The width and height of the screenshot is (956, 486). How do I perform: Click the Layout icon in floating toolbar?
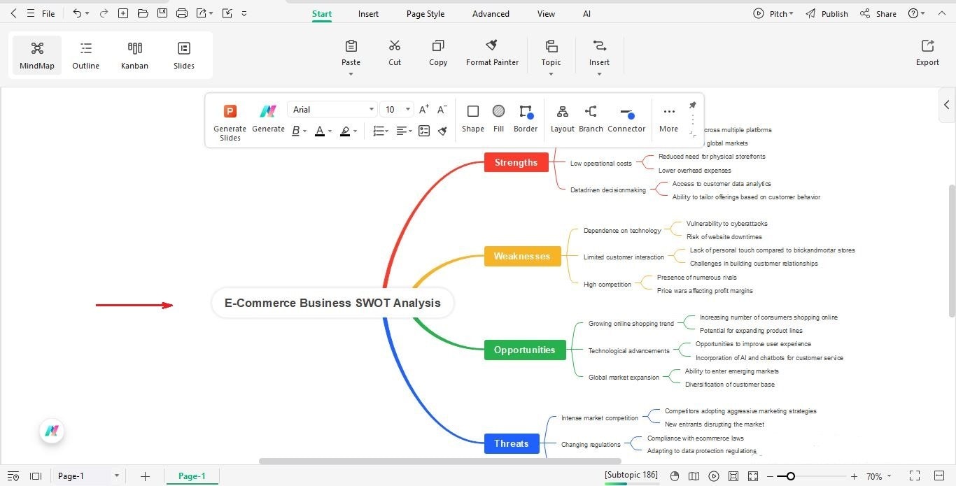pyautogui.click(x=562, y=119)
